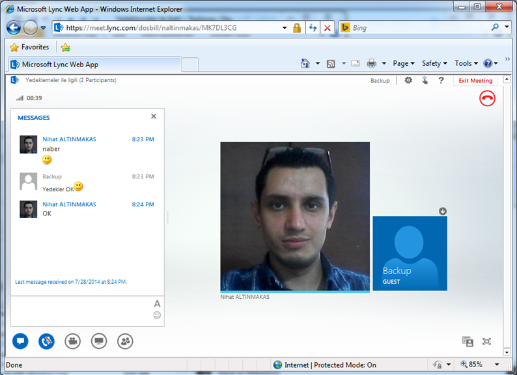The image size is (517, 375).
Task: Print page using printer icon
Action: [x=372, y=63]
